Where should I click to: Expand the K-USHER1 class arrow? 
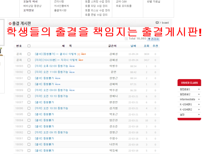[x=199, y=104]
